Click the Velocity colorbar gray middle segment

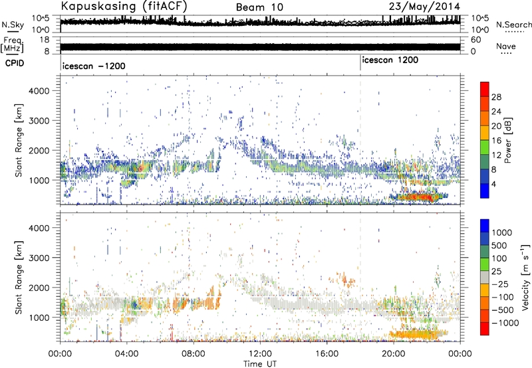tap(485, 277)
